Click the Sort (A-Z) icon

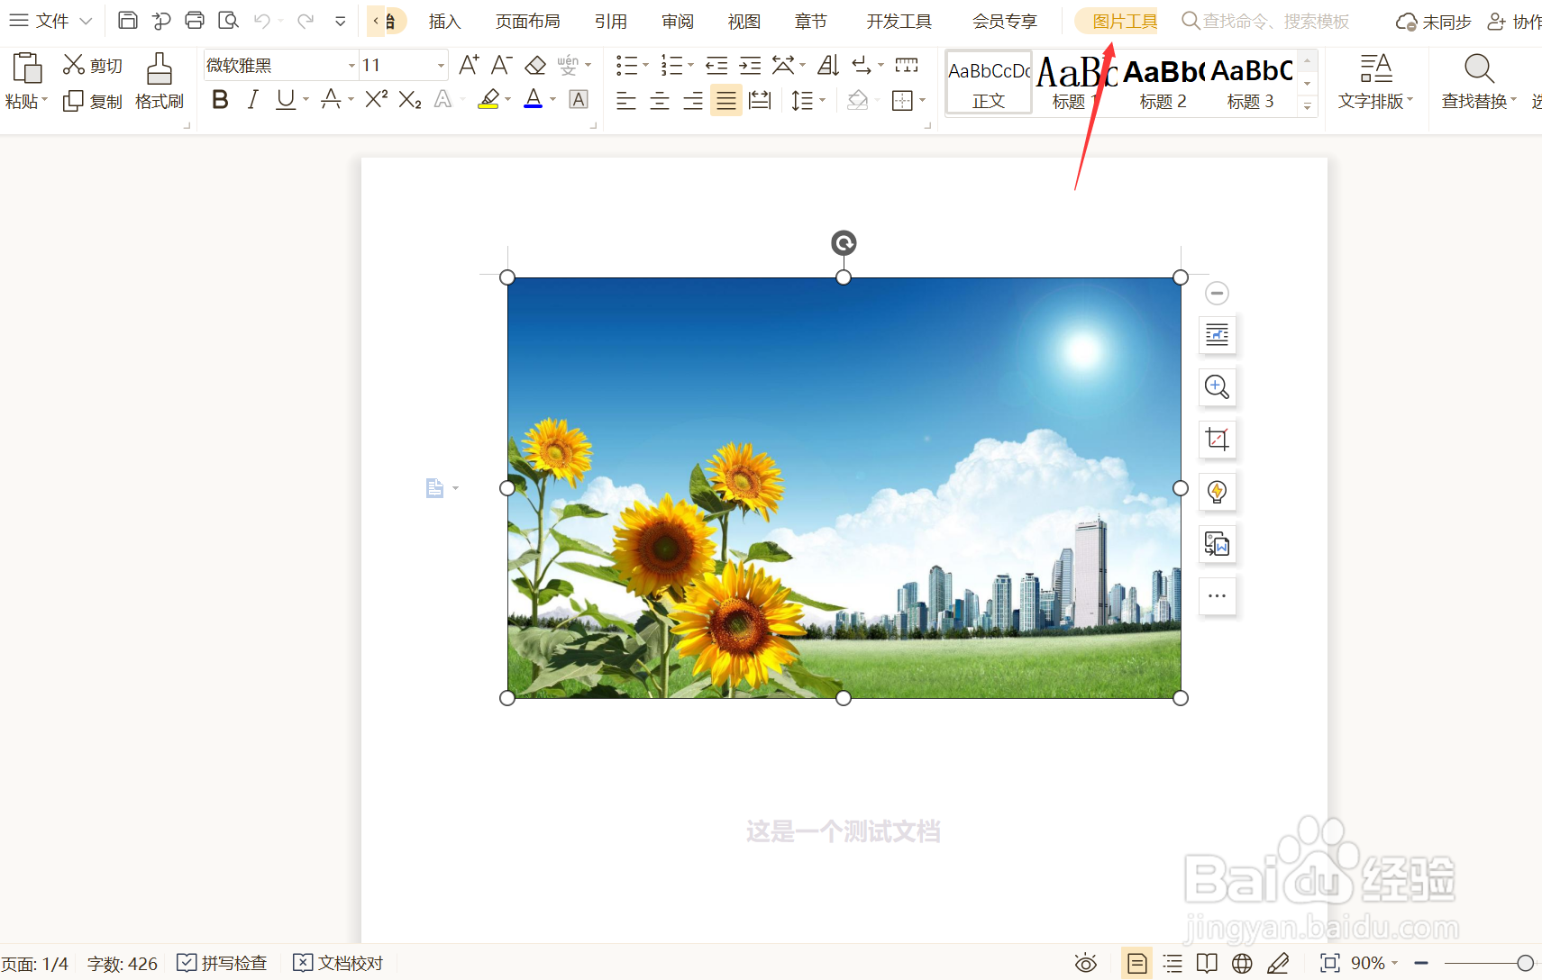(x=828, y=65)
